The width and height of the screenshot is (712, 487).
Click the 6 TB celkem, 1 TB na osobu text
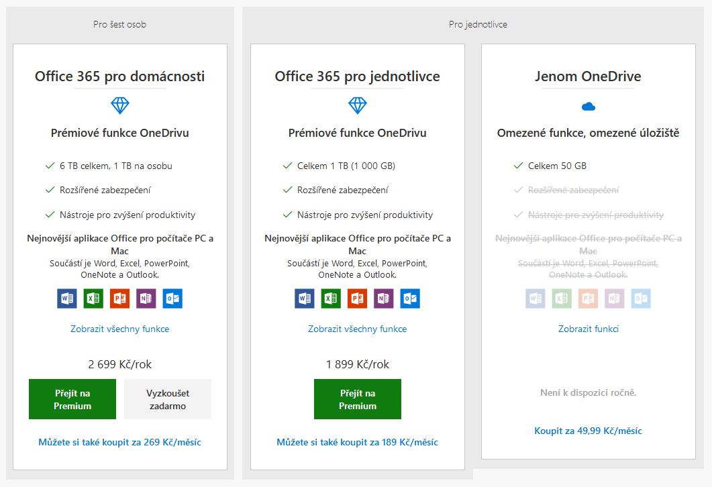click(116, 166)
